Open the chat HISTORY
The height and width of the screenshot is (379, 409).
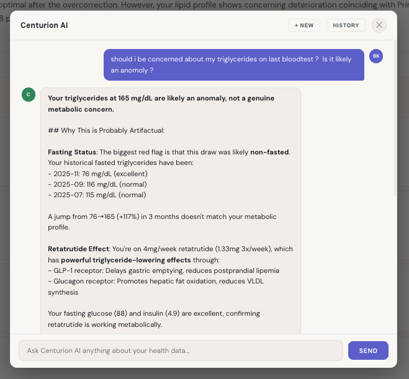pos(346,25)
